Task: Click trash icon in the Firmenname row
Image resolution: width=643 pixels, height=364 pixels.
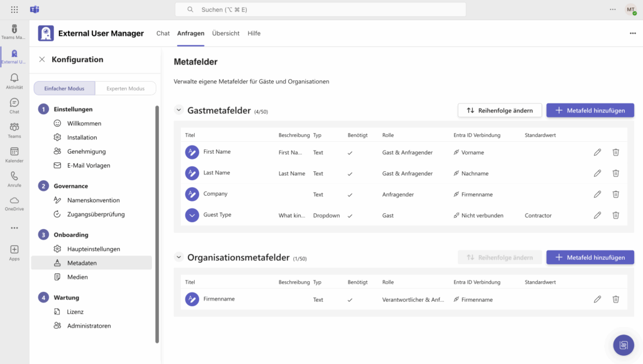Action: point(615,299)
